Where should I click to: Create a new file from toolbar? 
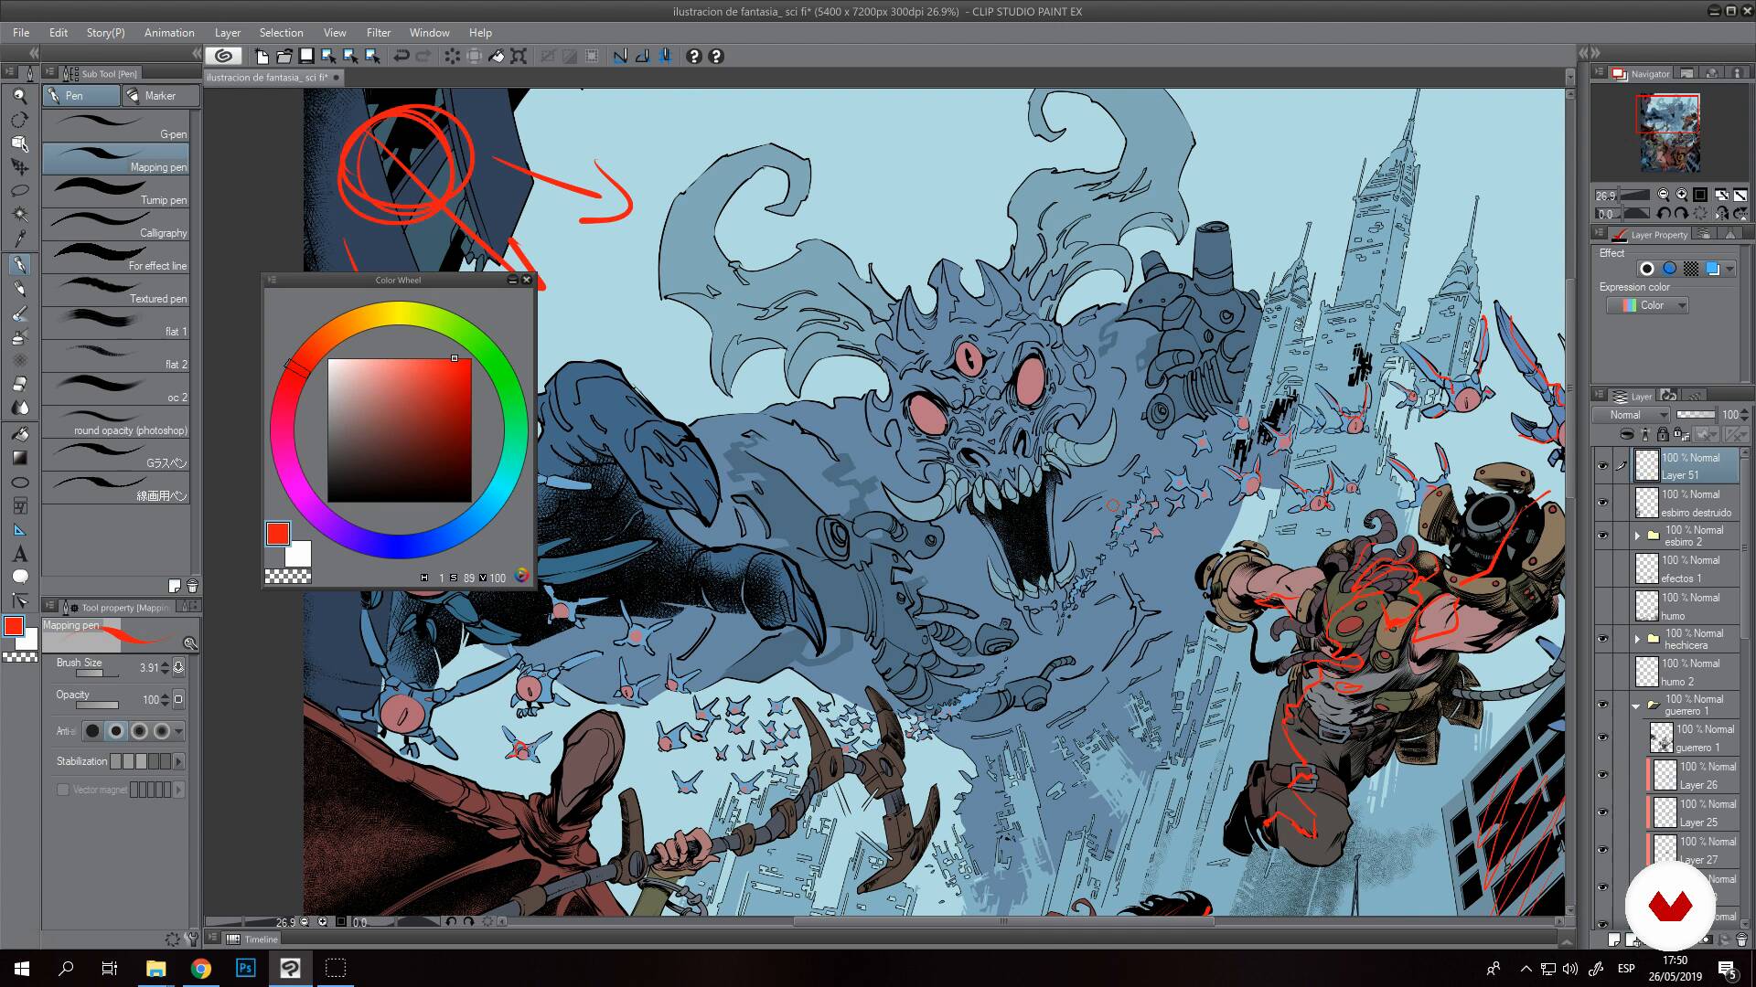[262, 56]
